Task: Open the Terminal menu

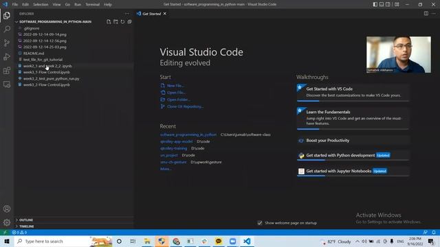Action: coord(93,5)
